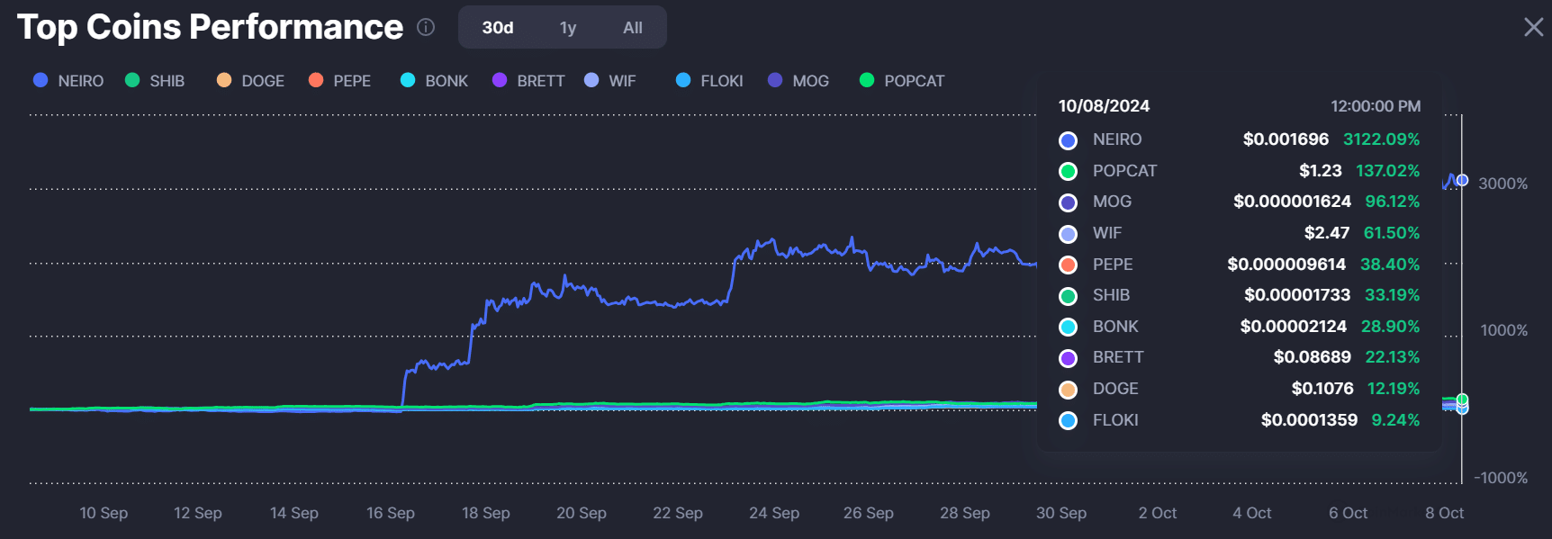Toggle NEIRO series in the legend

[68, 81]
